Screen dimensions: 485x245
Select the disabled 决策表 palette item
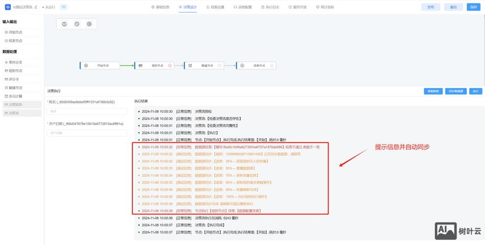(x=22, y=113)
